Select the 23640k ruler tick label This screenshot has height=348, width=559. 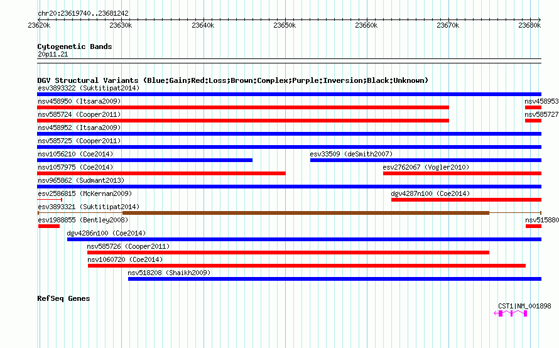203,25
